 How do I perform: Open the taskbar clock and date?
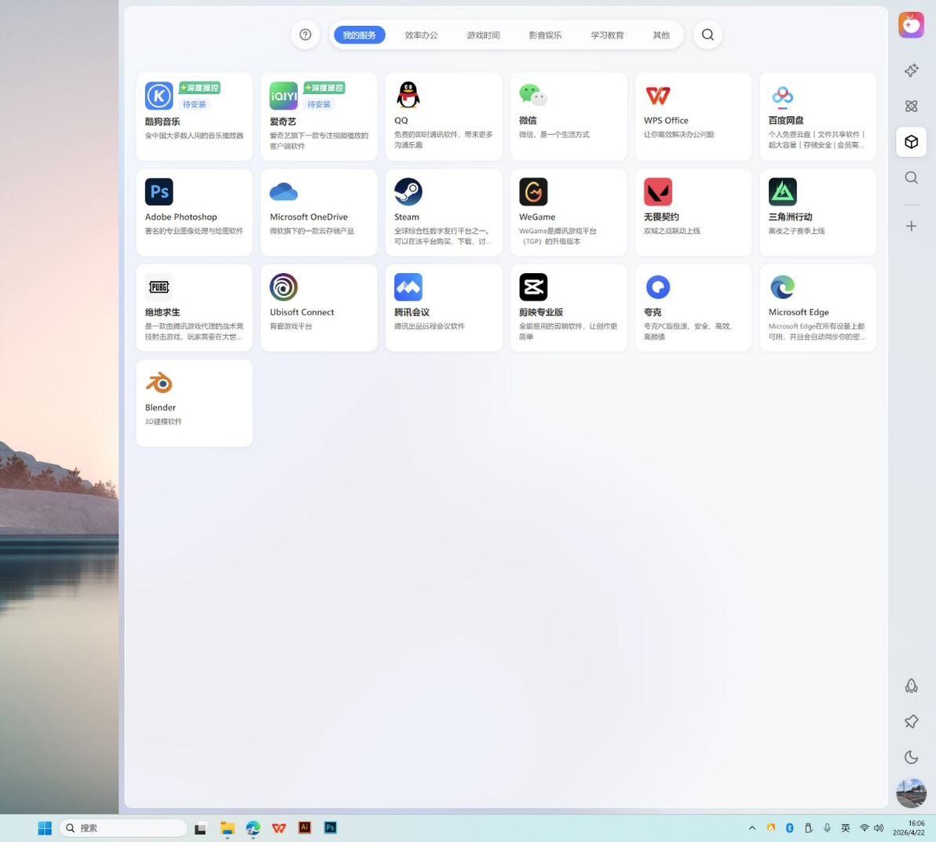(909, 828)
